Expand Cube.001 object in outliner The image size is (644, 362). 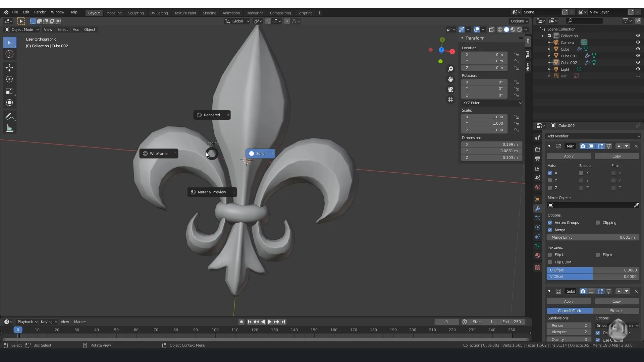[x=549, y=56]
